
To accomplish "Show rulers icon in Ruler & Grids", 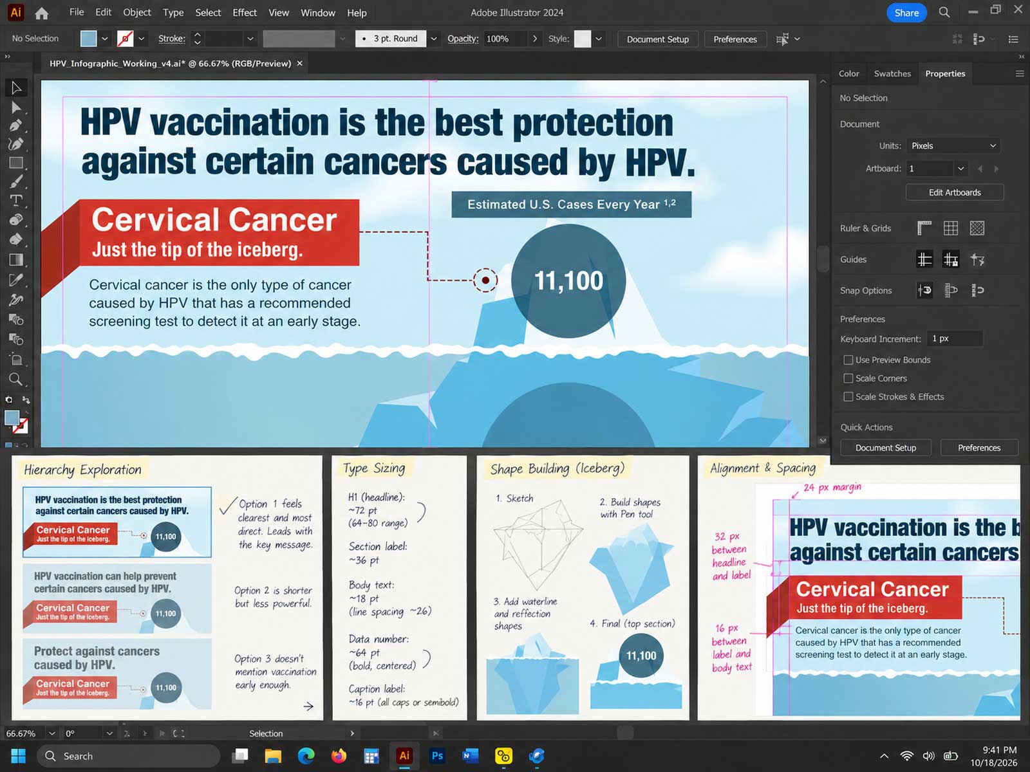I will 924,228.
